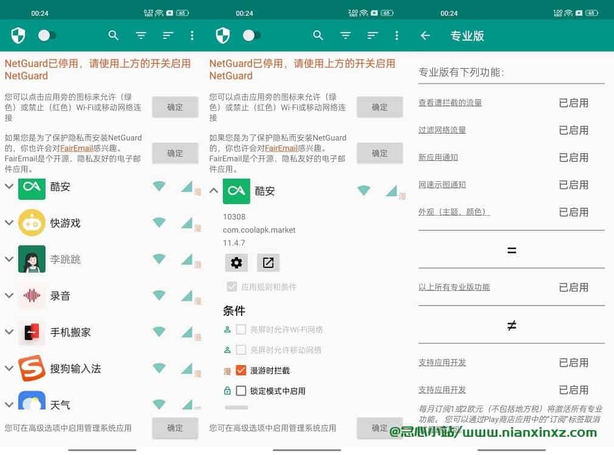Check 亮屏时允许Wi-Fi网络 checkbox
614x455 pixels.
click(x=241, y=330)
